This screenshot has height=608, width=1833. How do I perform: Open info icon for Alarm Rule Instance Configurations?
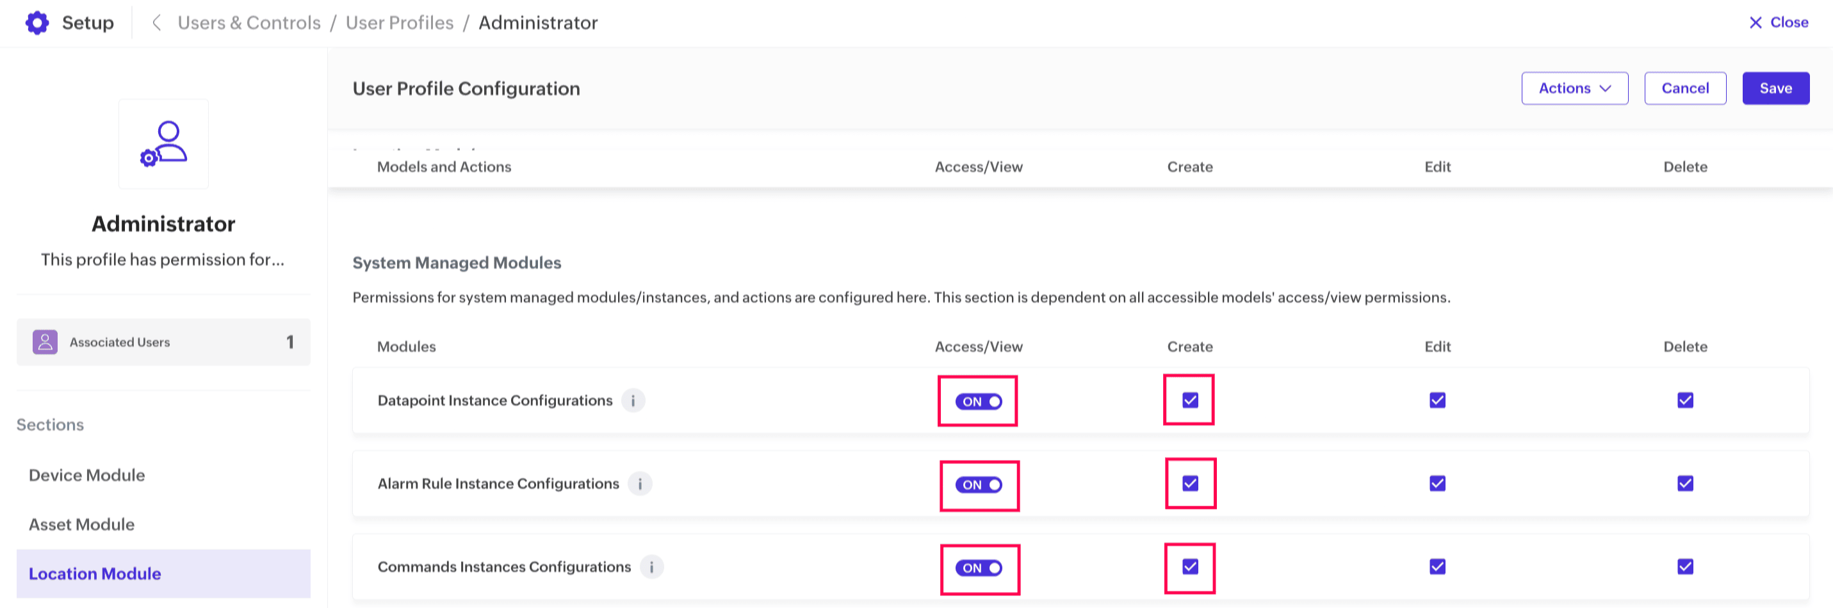(640, 484)
